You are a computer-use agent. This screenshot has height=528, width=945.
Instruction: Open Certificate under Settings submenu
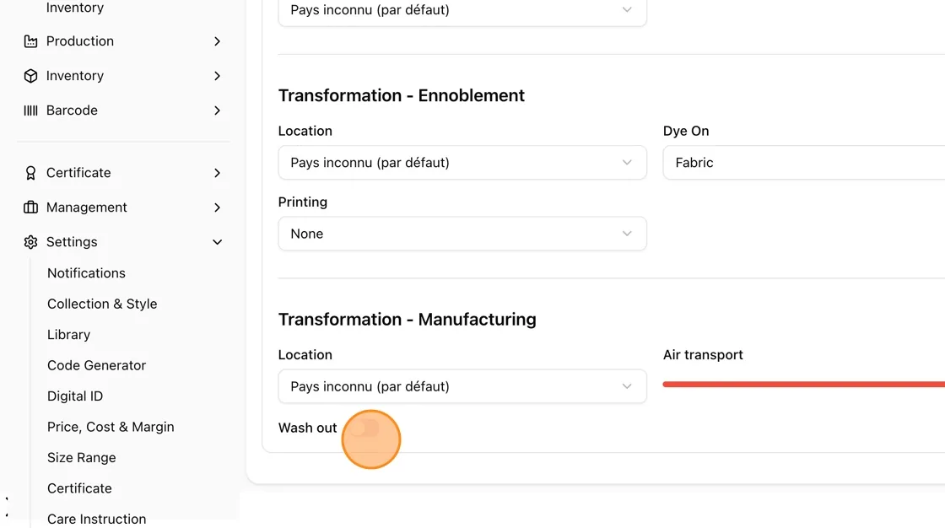79,488
